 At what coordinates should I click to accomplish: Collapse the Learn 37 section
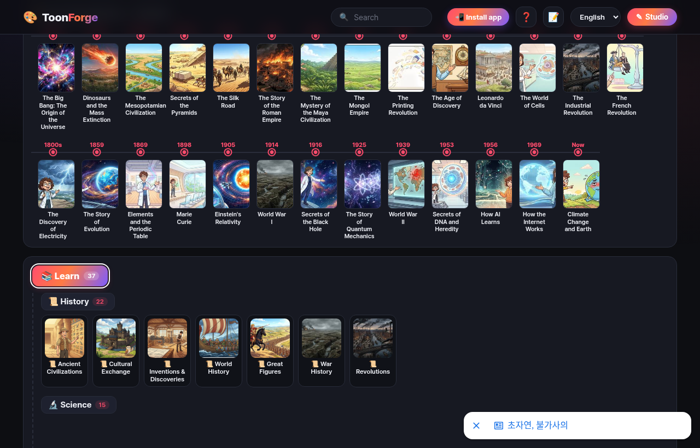click(70, 276)
